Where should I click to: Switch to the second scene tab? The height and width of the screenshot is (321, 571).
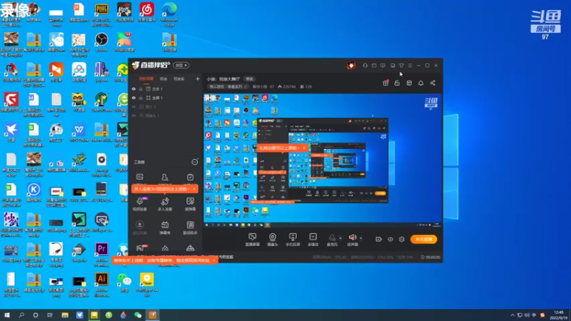(163, 78)
